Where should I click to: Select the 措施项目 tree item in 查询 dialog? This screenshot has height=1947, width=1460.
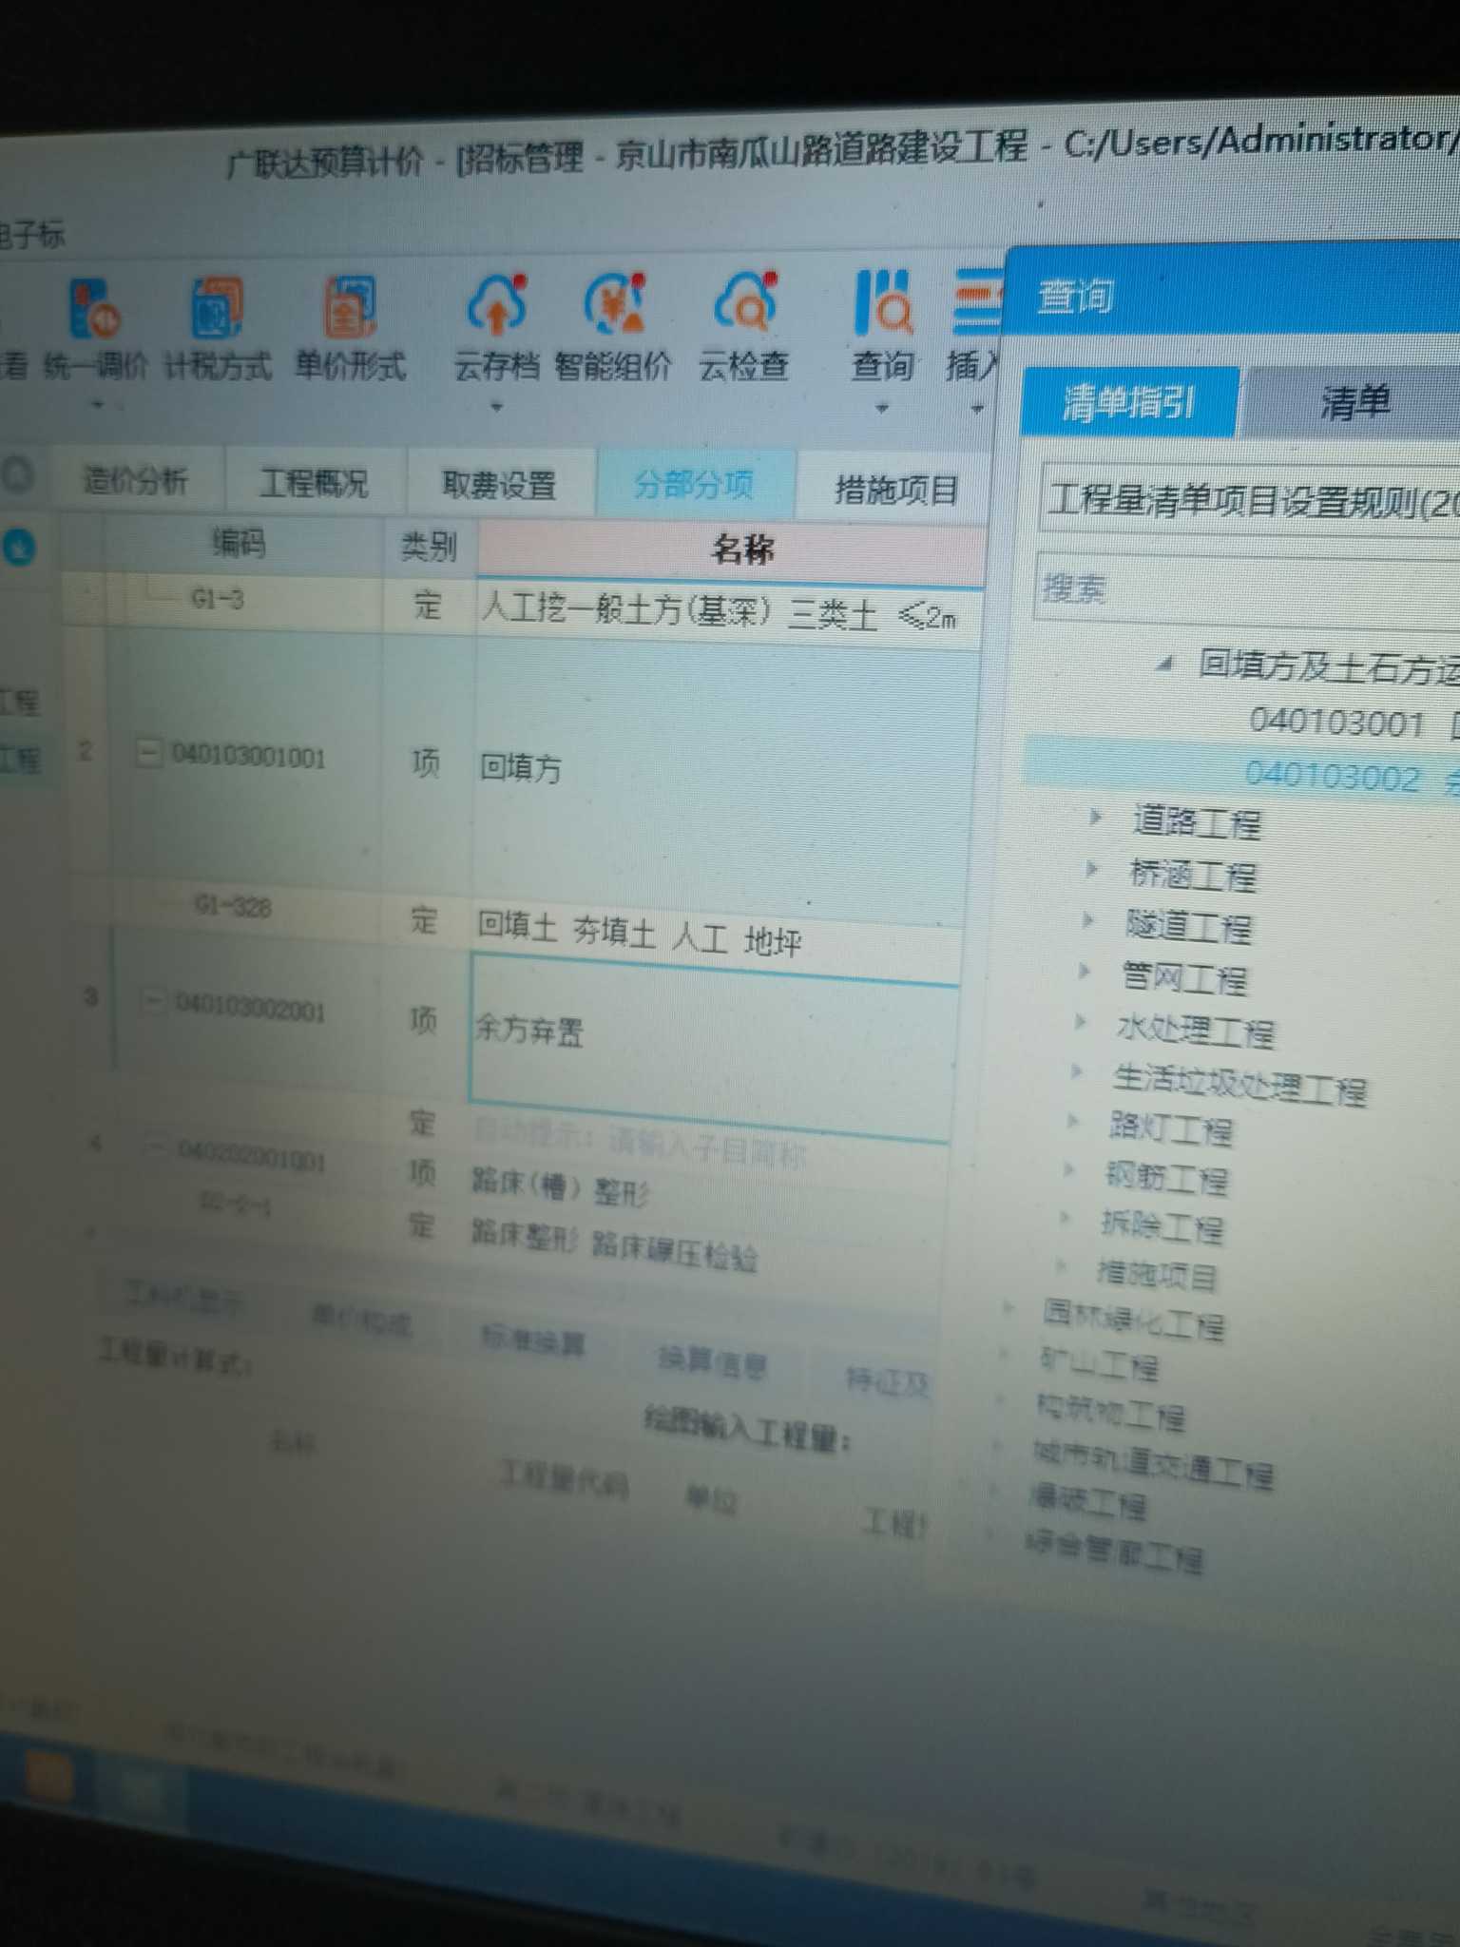tap(1157, 1274)
